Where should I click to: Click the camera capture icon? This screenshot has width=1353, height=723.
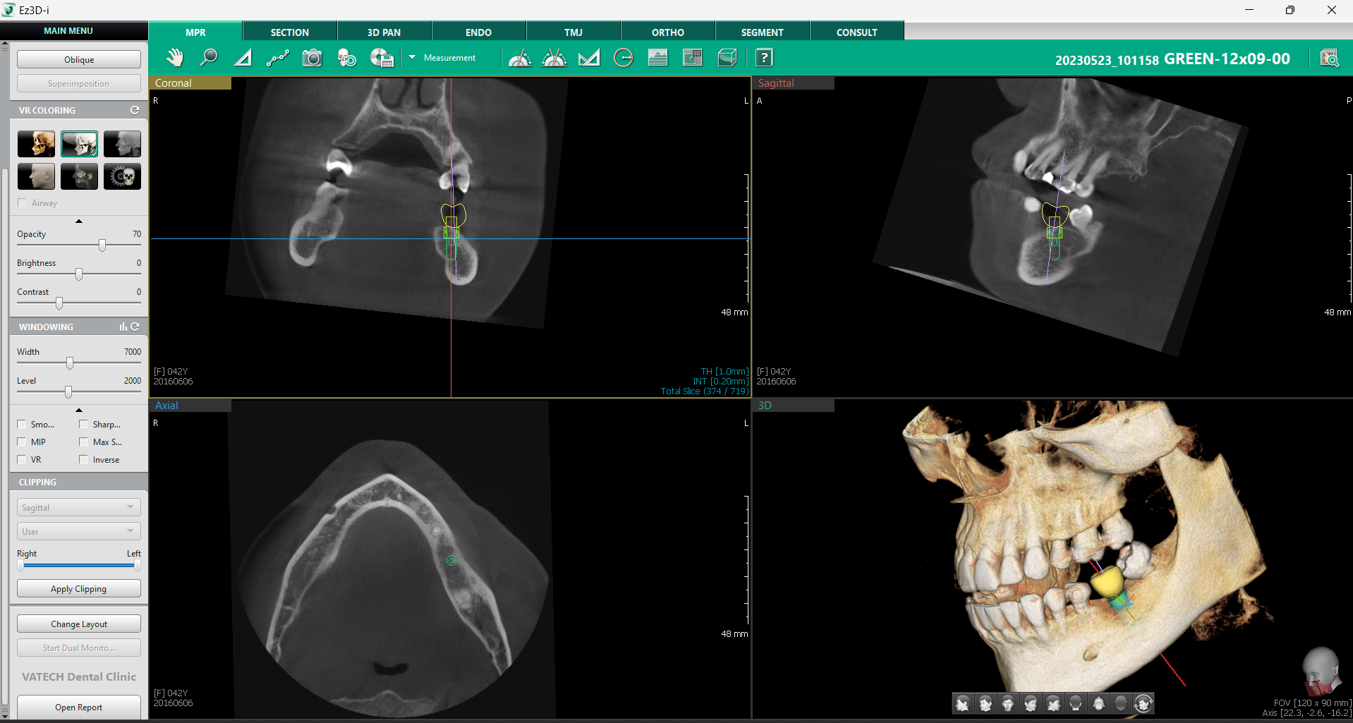pos(312,58)
